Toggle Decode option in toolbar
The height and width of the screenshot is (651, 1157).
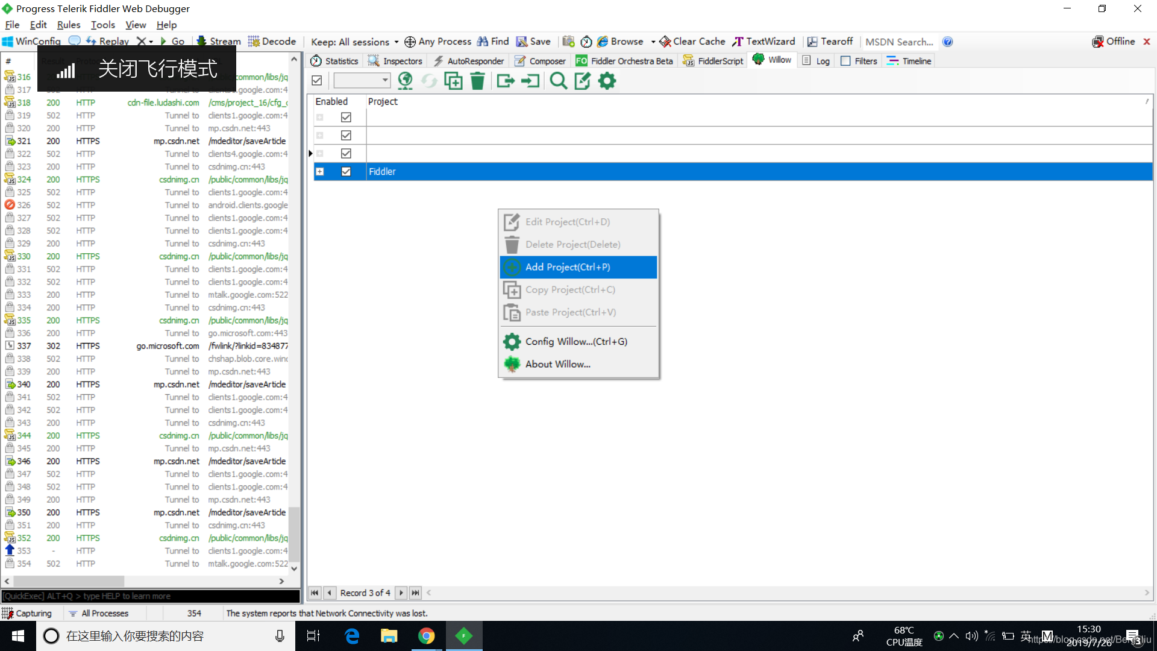(x=272, y=41)
